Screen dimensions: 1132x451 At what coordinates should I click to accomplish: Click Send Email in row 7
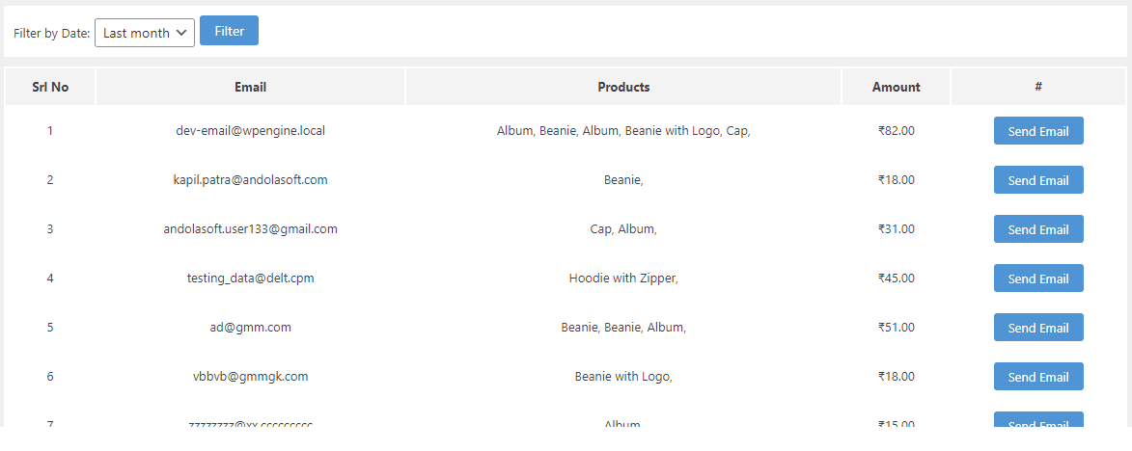1038,419
